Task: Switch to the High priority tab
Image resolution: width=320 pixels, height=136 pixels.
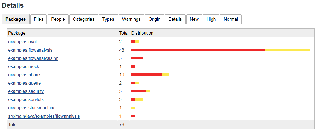Action: point(211,19)
